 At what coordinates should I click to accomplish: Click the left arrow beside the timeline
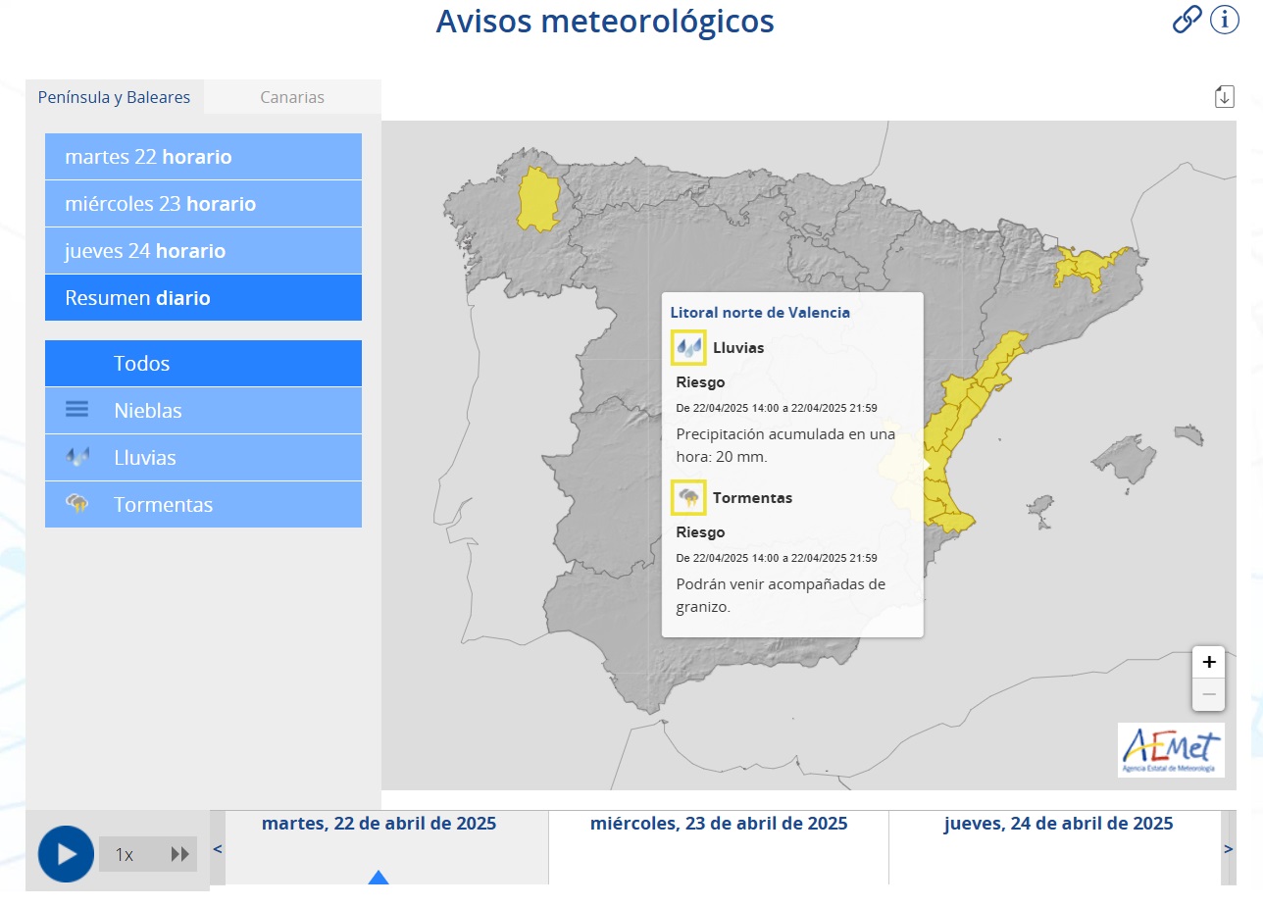click(x=217, y=849)
